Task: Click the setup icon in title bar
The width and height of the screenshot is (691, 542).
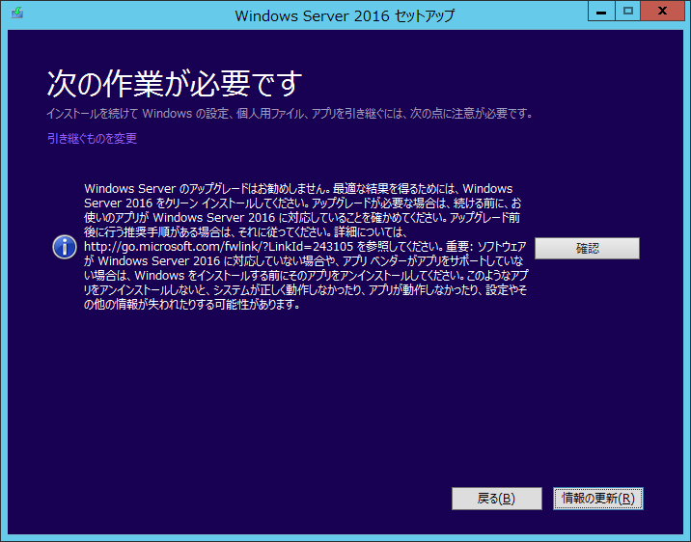Action: (x=17, y=13)
